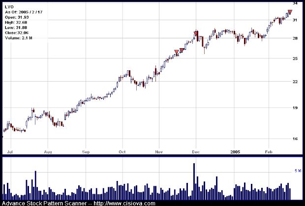Click the Oct month label on the time axis
Image resolution: width=305 pixels, height=206 pixels.
click(122, 152)
